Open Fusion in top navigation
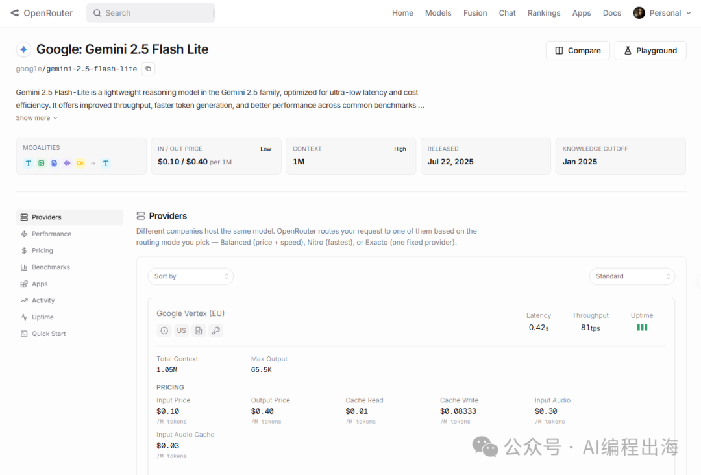701x475 pixels. 474,13
